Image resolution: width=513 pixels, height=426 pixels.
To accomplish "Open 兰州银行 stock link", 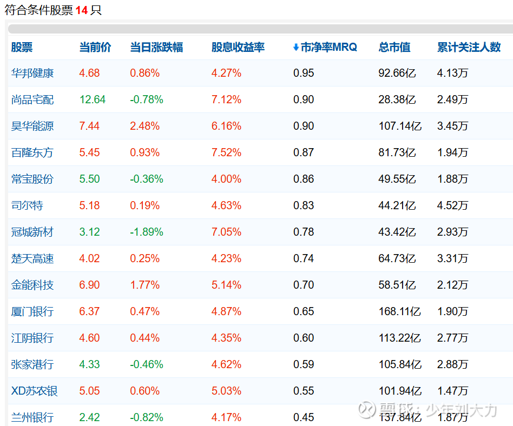I will click(32, 417).
